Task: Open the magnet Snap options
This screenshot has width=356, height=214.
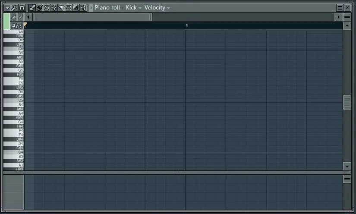Action: click(22, 8)
